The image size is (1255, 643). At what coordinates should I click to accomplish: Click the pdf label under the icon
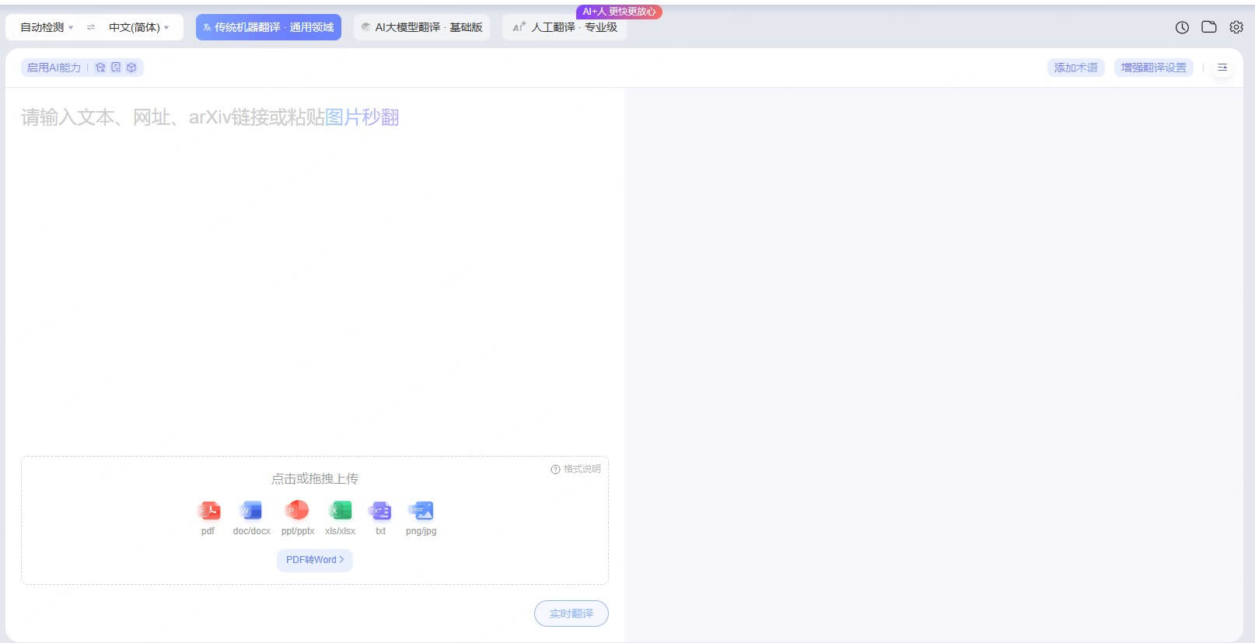point(208,531)
